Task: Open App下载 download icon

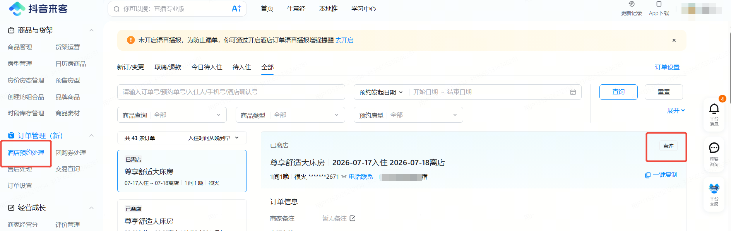Action: (x=659, y=4)
